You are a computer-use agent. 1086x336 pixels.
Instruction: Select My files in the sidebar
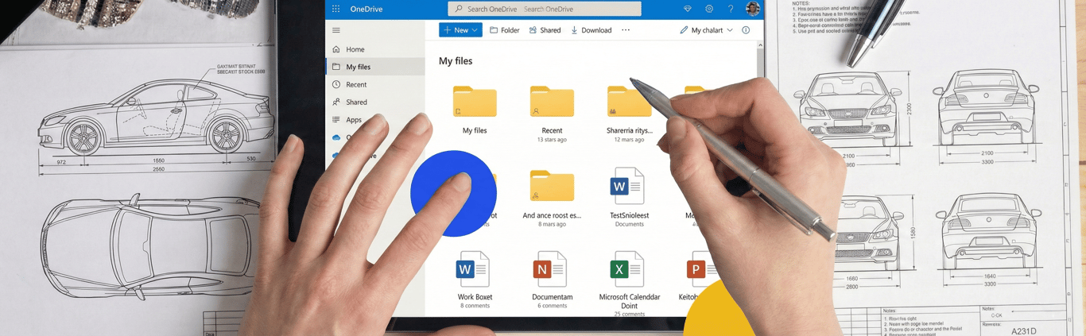[375, 67]
